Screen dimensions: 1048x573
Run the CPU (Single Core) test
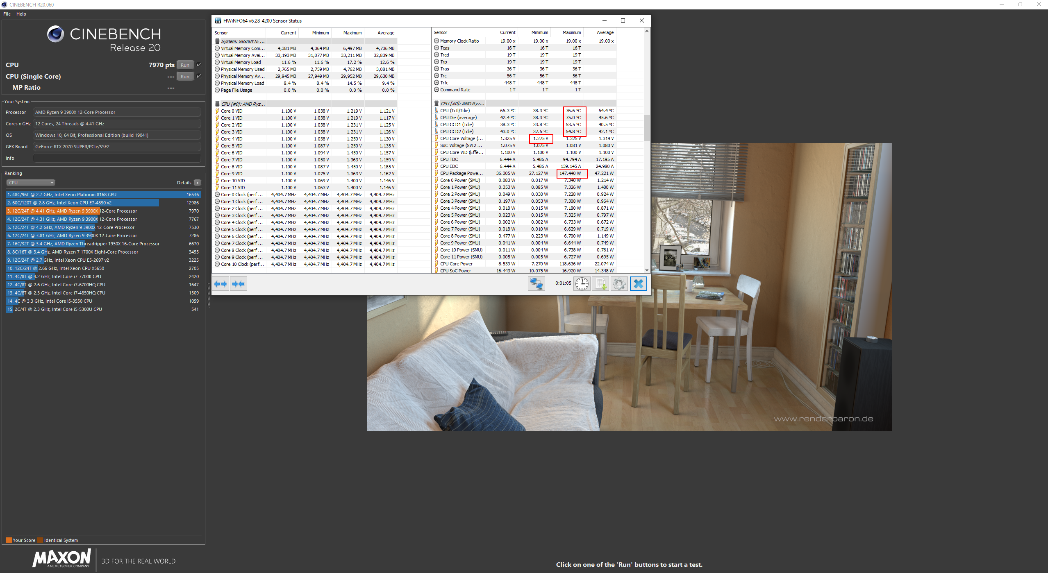click(x=185, y=77)
